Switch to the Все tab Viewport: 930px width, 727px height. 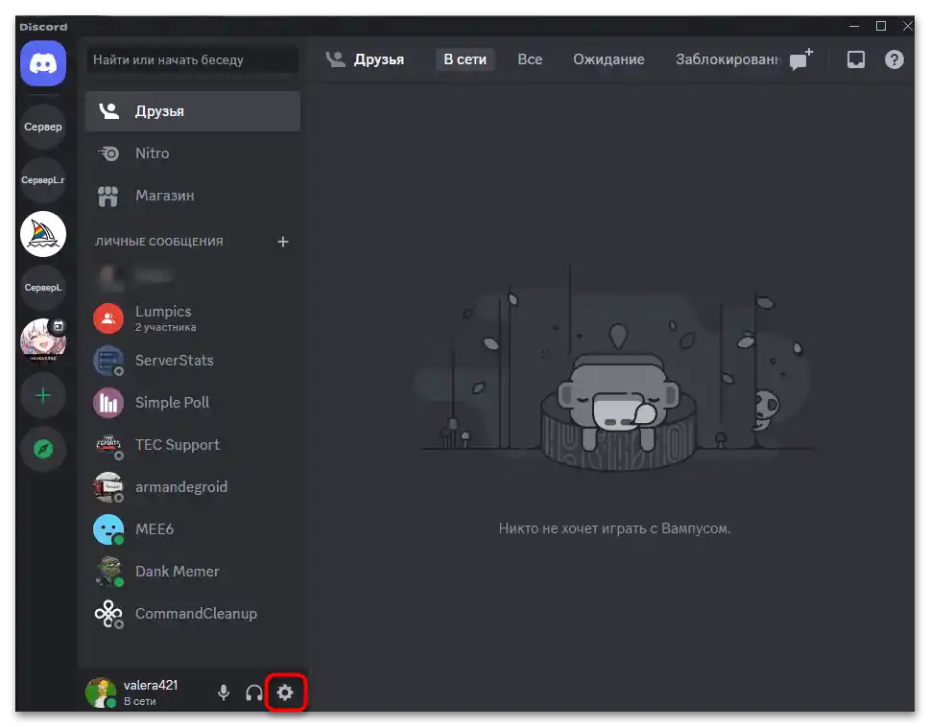530,59
